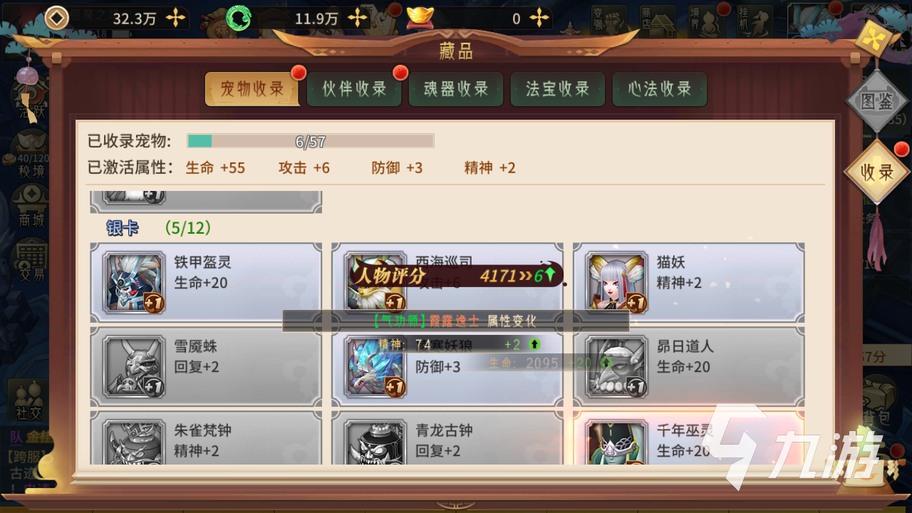Select the 宠物收录 tab
Screen dimensions: 912x513
pyautogui.click(x=253, y=89)
